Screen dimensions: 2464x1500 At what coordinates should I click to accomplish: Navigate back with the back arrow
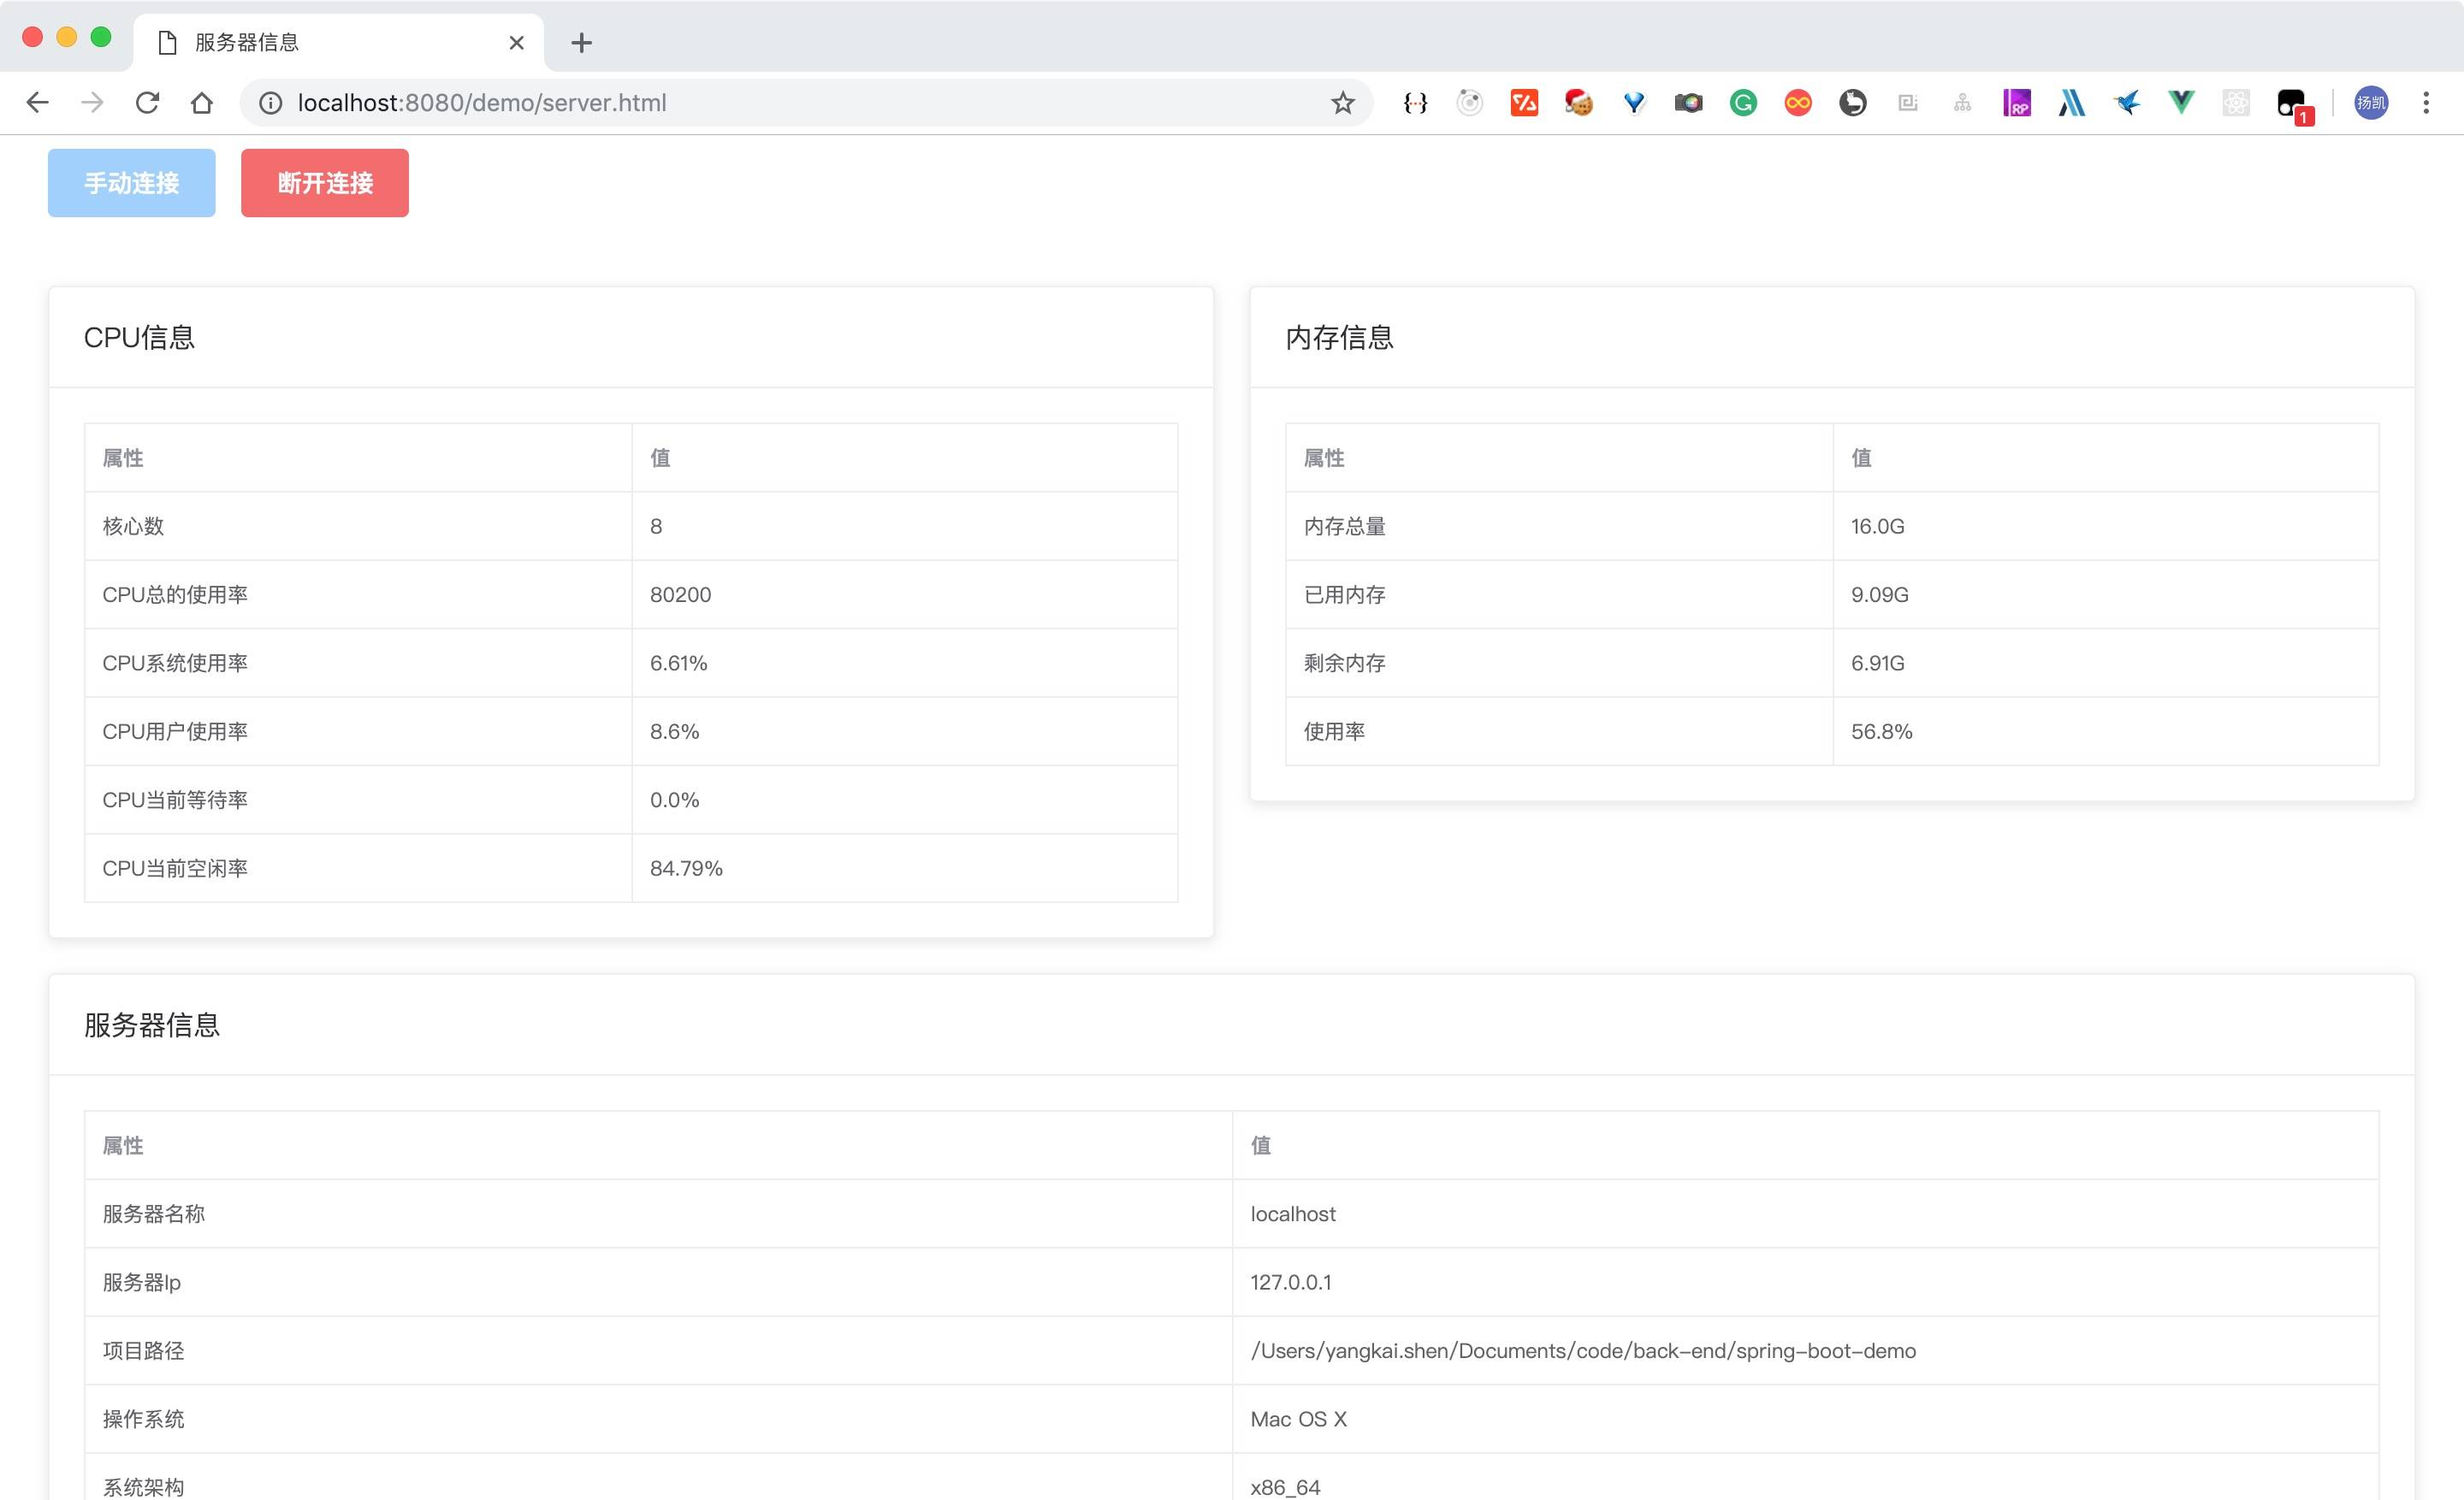38,103
